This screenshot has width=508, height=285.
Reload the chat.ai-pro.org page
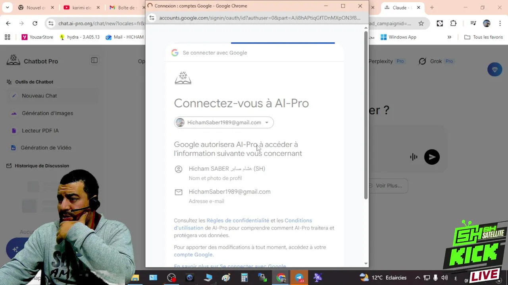click(x=35, y=23)
